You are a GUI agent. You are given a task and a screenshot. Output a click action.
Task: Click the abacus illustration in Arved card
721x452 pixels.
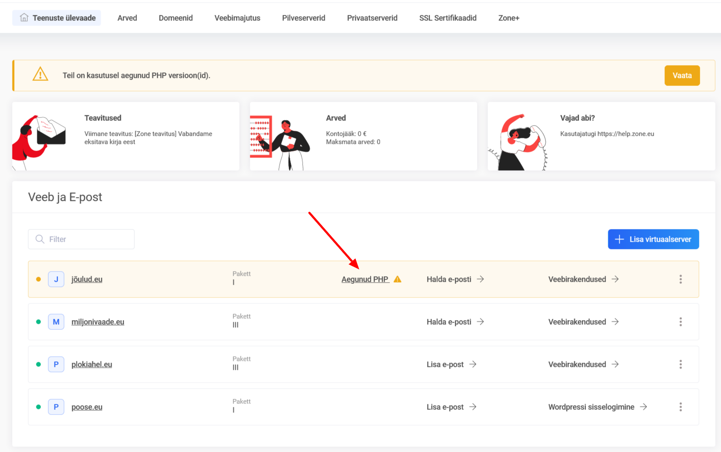(261, 136)
